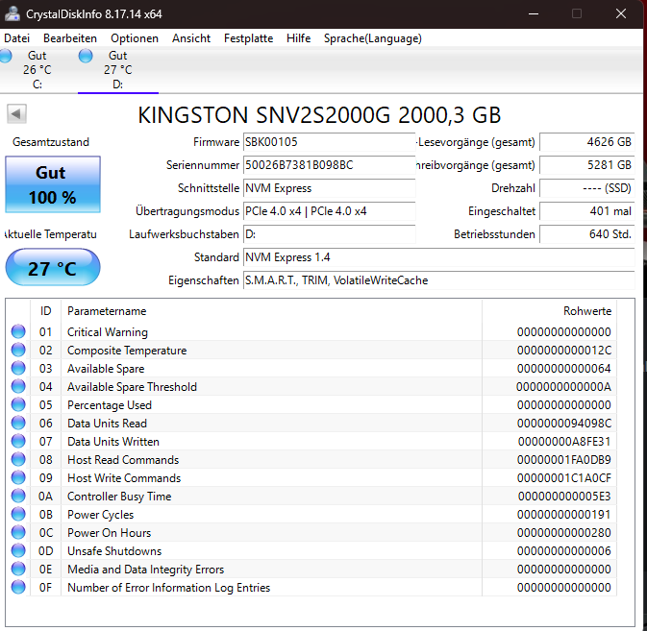Screen dimensions: 647x631
Task: Open the Bearbeiten menu
Action: [x=70, y=38]
